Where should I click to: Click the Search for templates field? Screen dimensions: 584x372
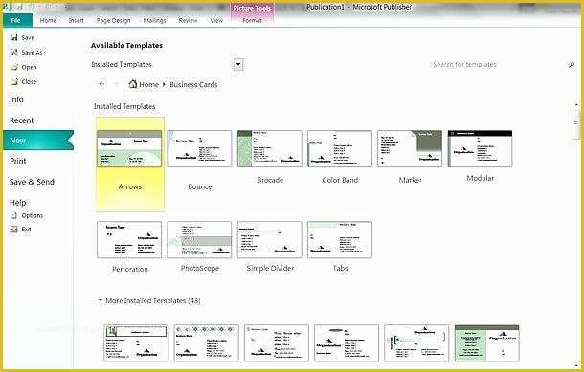click(x=465, y=65)
